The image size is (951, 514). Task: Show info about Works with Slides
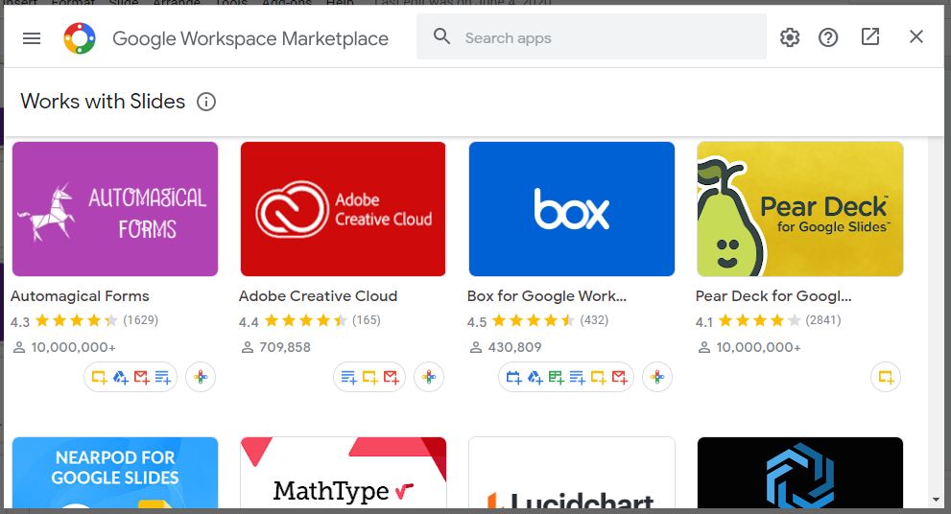tap(206, 102)
